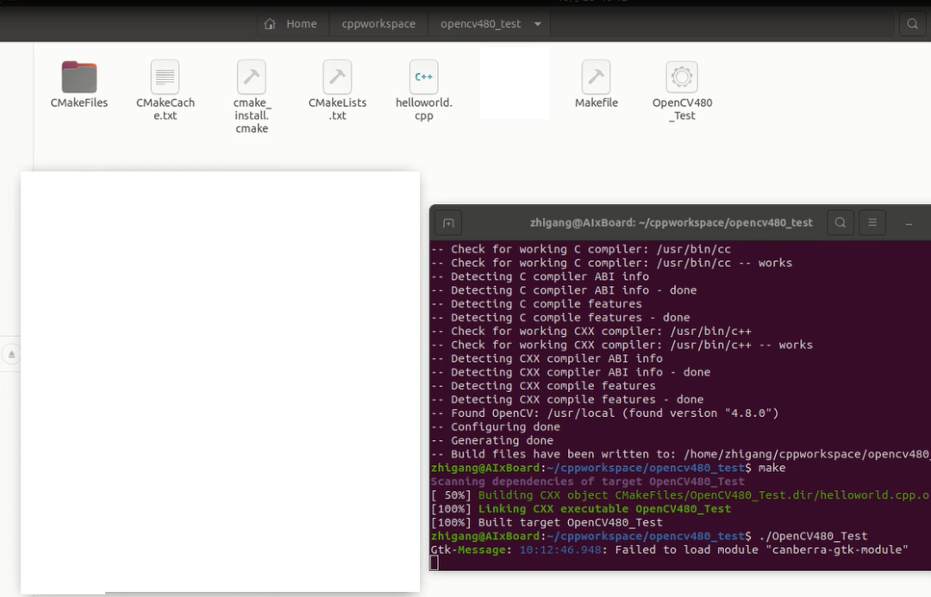Viewport: 931px width, 597px height.
Task: Click cppworkspace in the path bar
Action: (378, 23)
